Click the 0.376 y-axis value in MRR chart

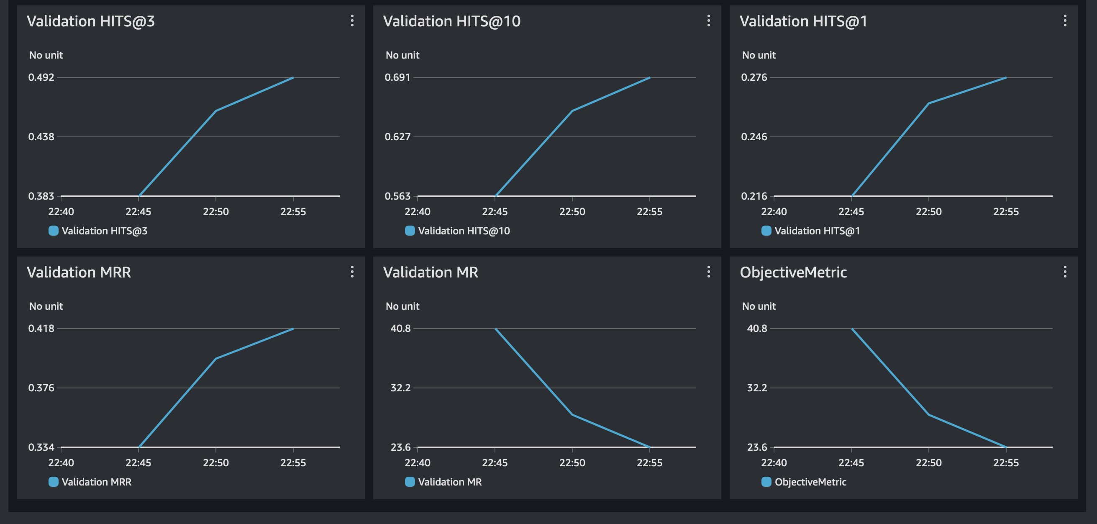click(41, 388)
